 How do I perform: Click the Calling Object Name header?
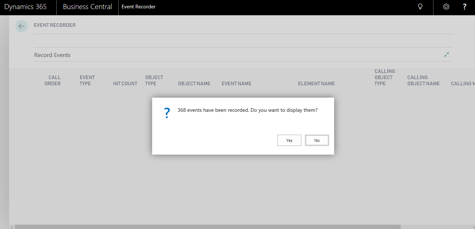point(423,81)
